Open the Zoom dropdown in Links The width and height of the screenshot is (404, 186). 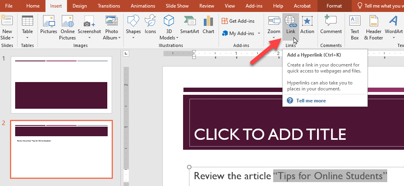point(274,38)
